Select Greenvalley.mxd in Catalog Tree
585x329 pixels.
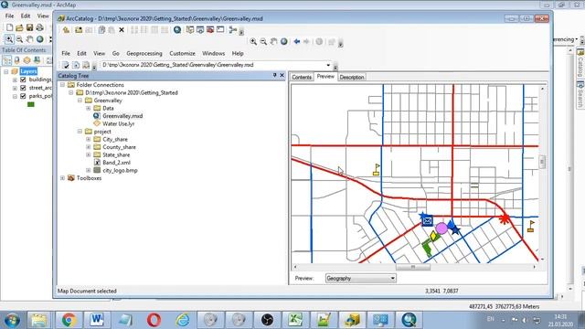[122, 116]
